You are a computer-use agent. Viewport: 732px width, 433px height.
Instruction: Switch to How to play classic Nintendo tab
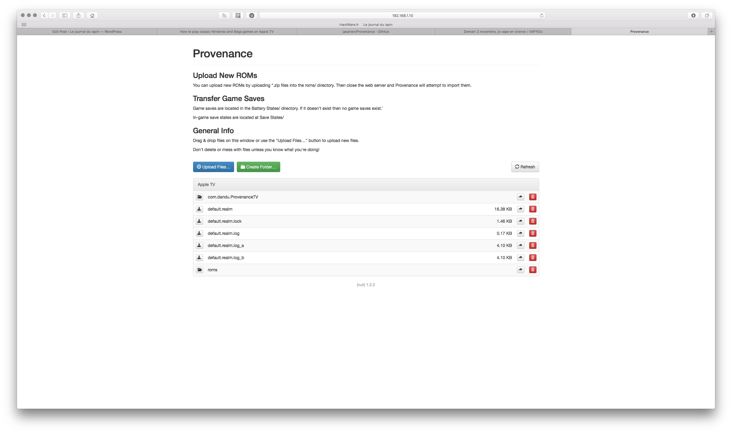tap(227, 32)
